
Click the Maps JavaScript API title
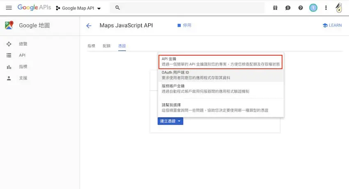click(126, 25)
